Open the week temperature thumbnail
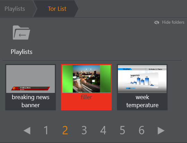The image size is (187, 143). point(142,79)
